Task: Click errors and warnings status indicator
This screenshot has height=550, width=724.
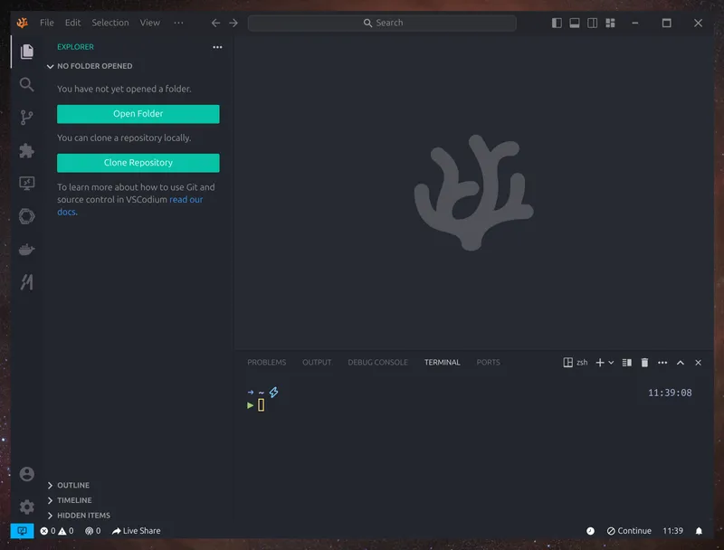Action: (x=57, y=531)
